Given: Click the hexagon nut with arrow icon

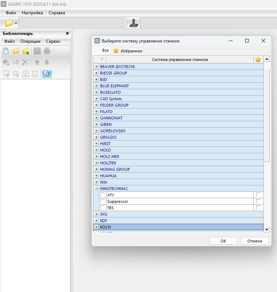Looking at the screenshot, I should (16, 74).
